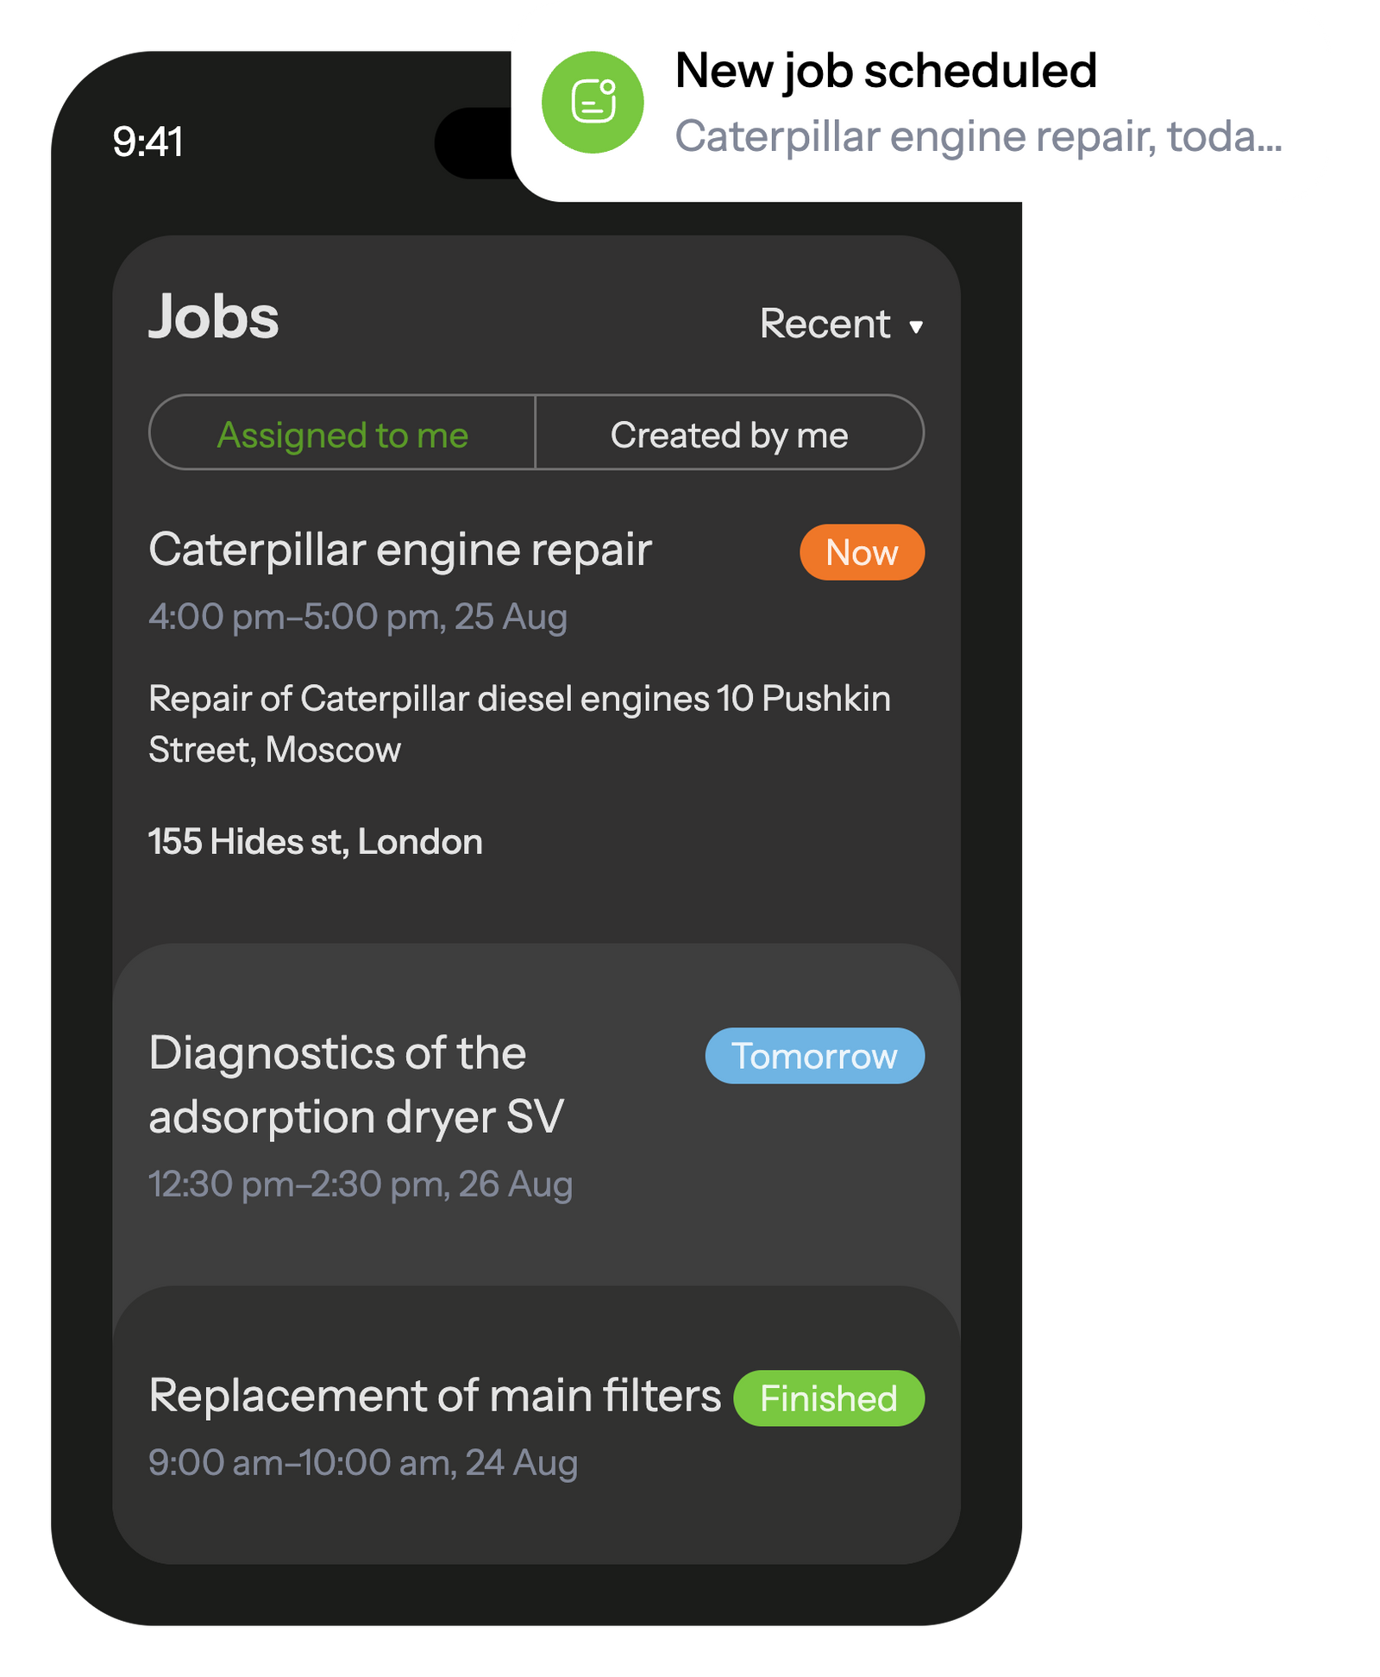Screen dimensions: 1380x1677
Task: Click the notification preview text about Caterpillar repair
Action: click(978, 137)
